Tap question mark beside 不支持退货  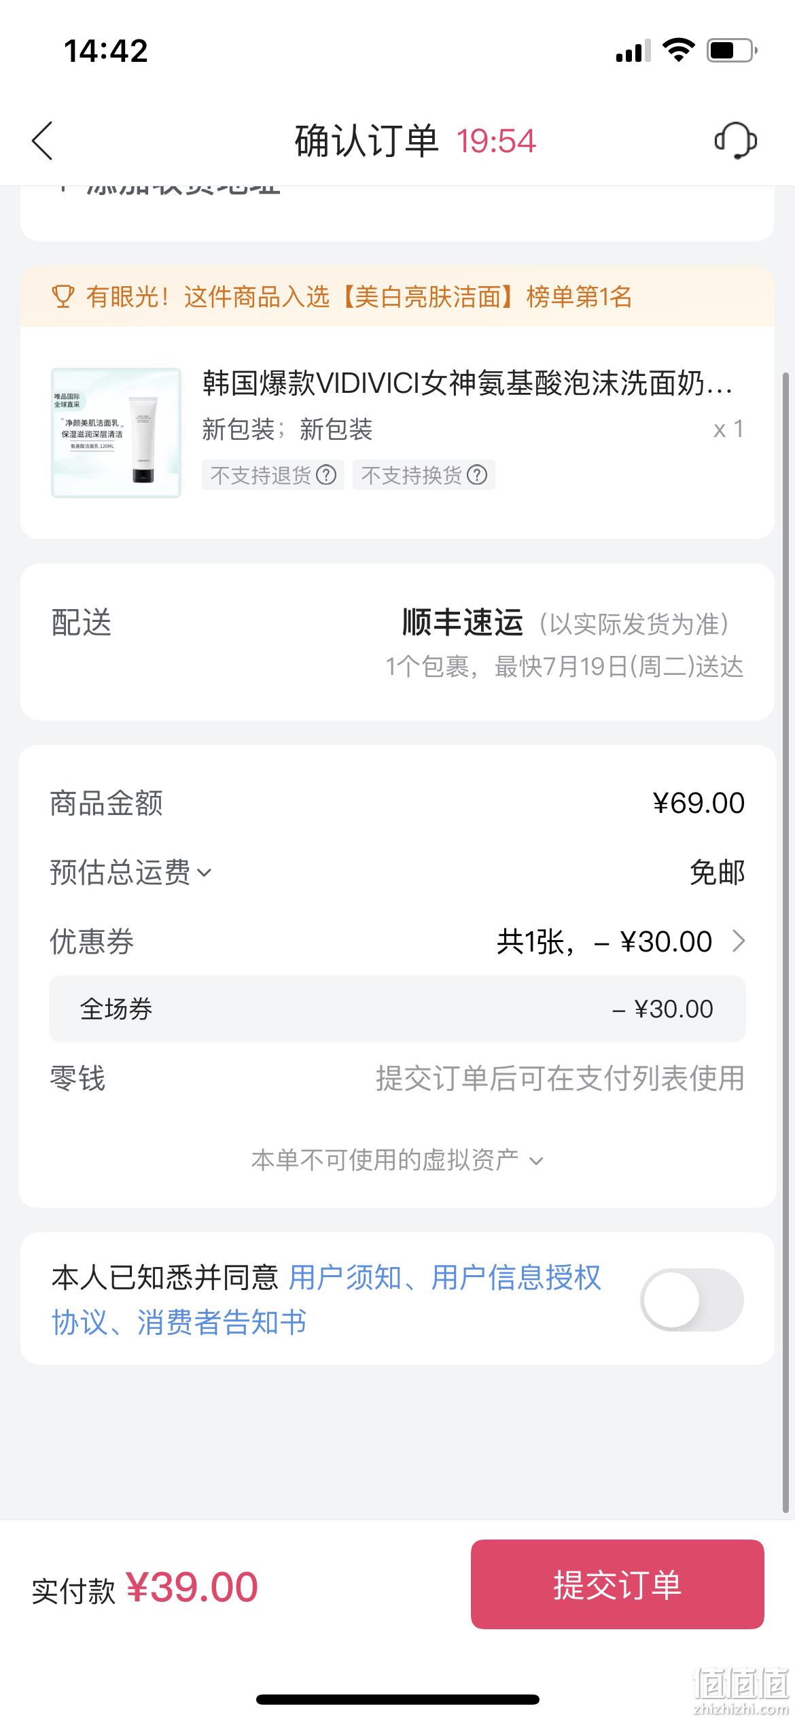(x=327, y=474)
